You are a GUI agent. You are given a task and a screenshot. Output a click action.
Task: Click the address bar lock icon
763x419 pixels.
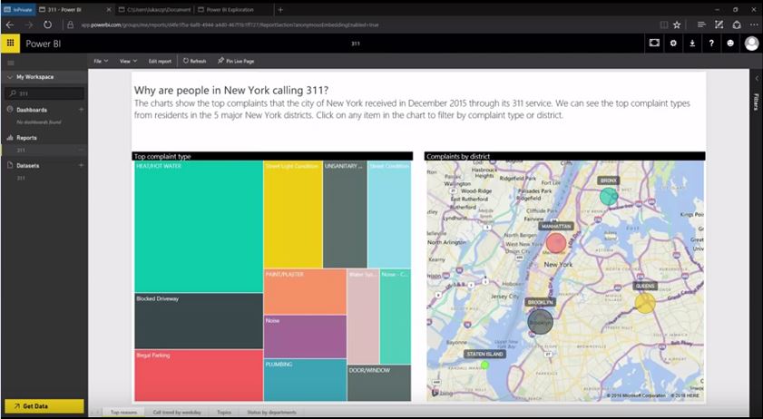coord(70,24)
